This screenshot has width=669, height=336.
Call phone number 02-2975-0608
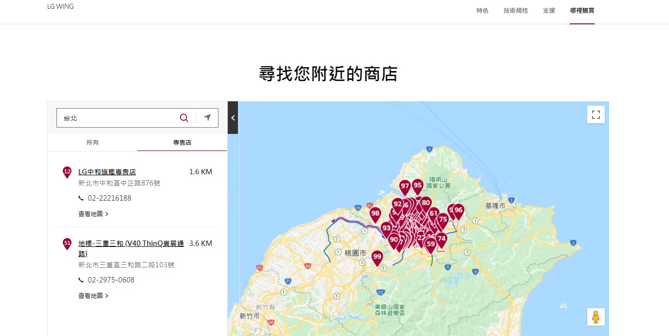pos(111,280)
